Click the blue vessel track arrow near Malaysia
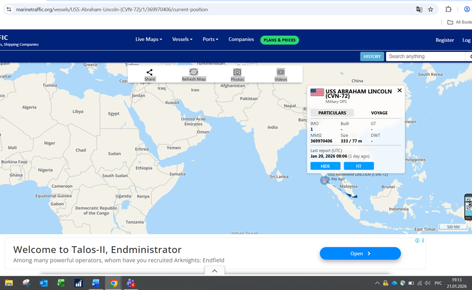472x290 pixels. (x=351, y=196)
